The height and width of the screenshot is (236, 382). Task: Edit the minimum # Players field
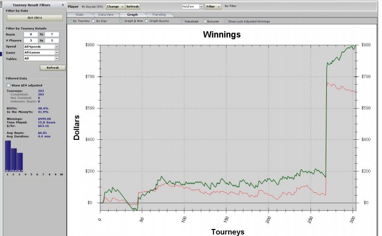tap(31, 40)
